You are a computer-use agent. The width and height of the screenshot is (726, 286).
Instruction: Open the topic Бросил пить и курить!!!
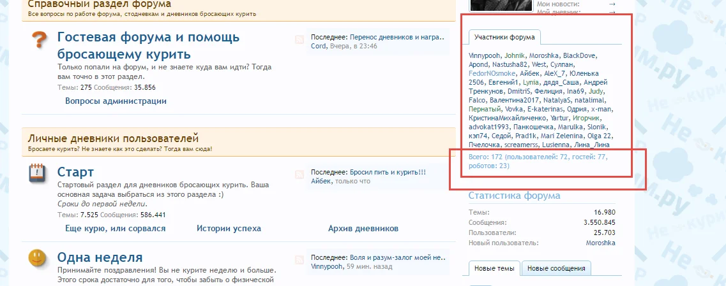tap(388, 172)
